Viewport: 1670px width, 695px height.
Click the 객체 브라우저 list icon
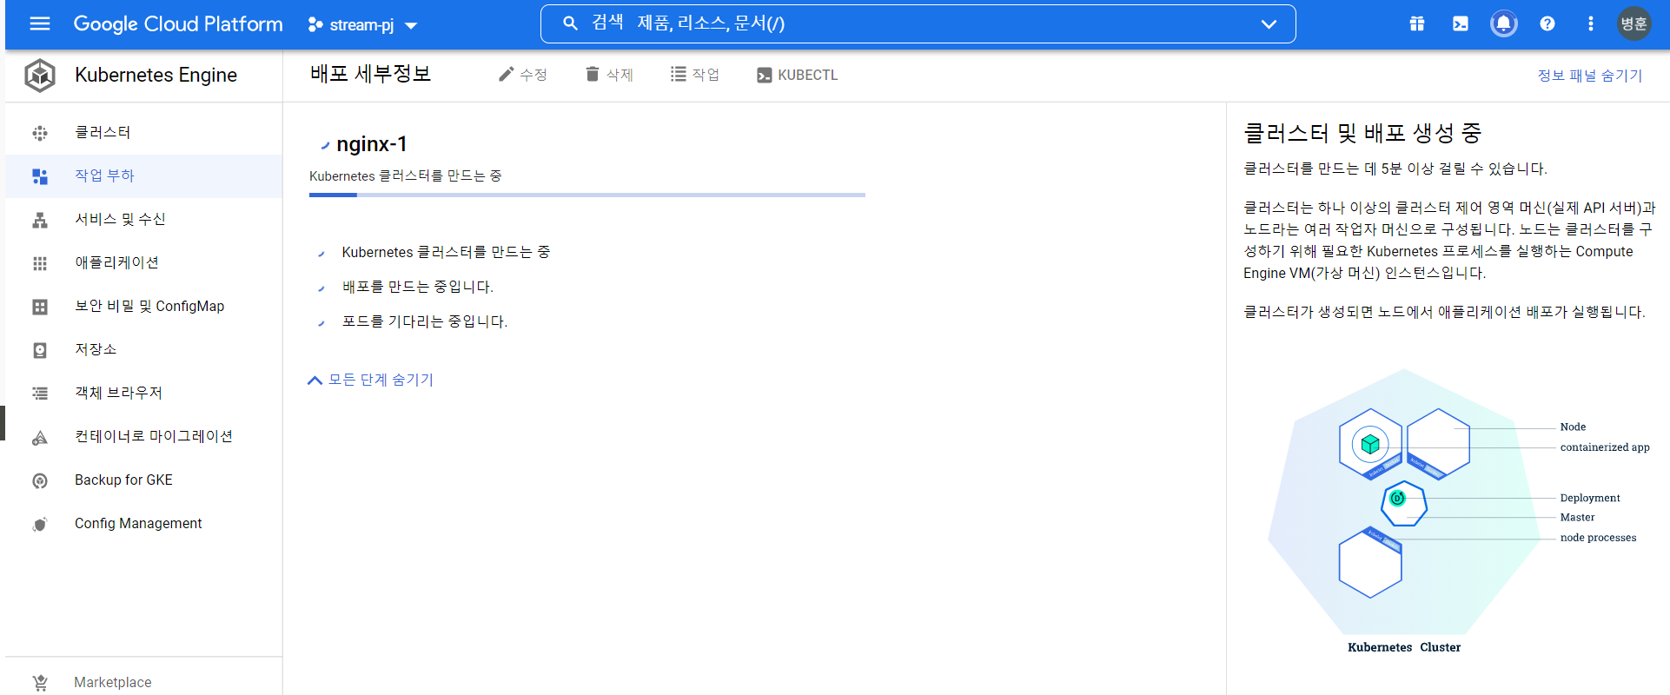(40, 394)
